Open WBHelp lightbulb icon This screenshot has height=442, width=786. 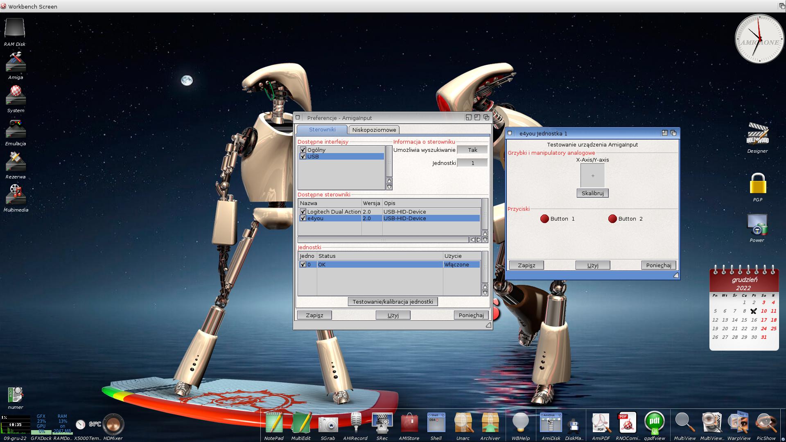(x=521, y=423)
